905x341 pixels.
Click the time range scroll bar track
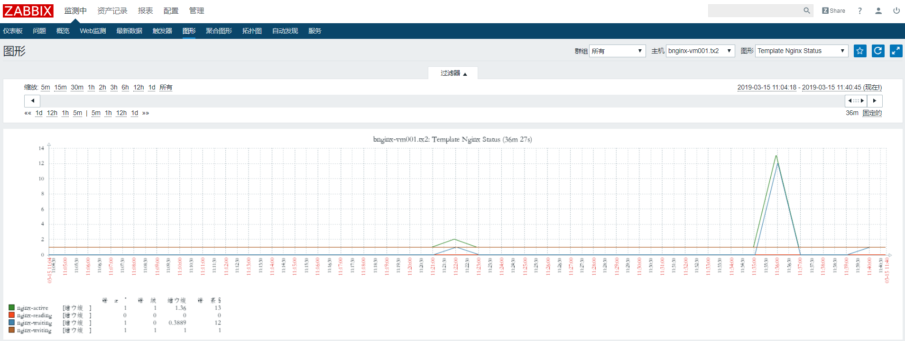coord(443,101)
